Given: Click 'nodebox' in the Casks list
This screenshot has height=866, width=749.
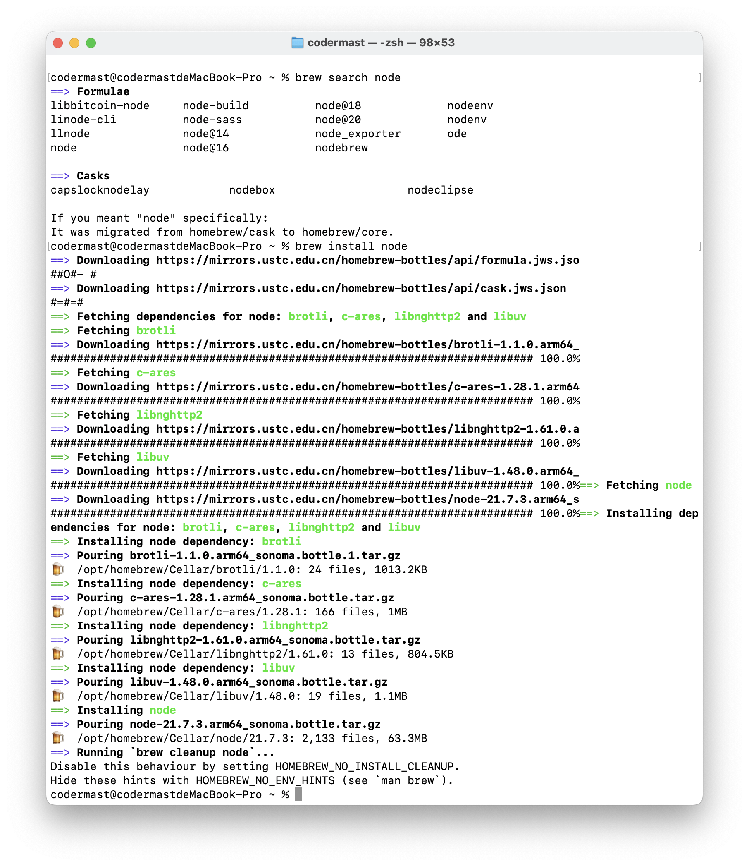Looking at the screenshot, I should tap(252, 190).
